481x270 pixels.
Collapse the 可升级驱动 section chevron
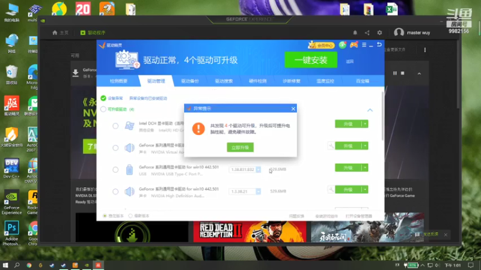[370, 110]
